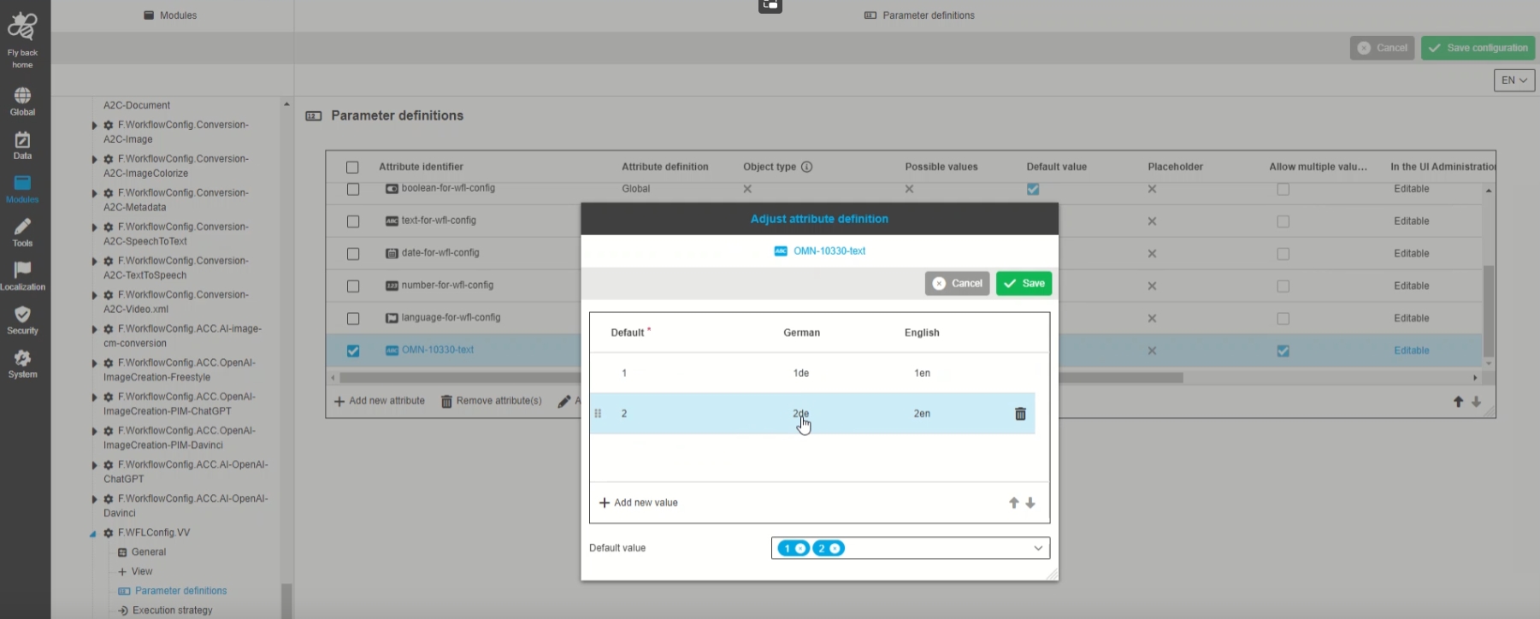Image resolution: width=1540 pixels, height=619 pixels.
Task: Check the text-for-wfl-config row checkbox
Action: [353, 221]
